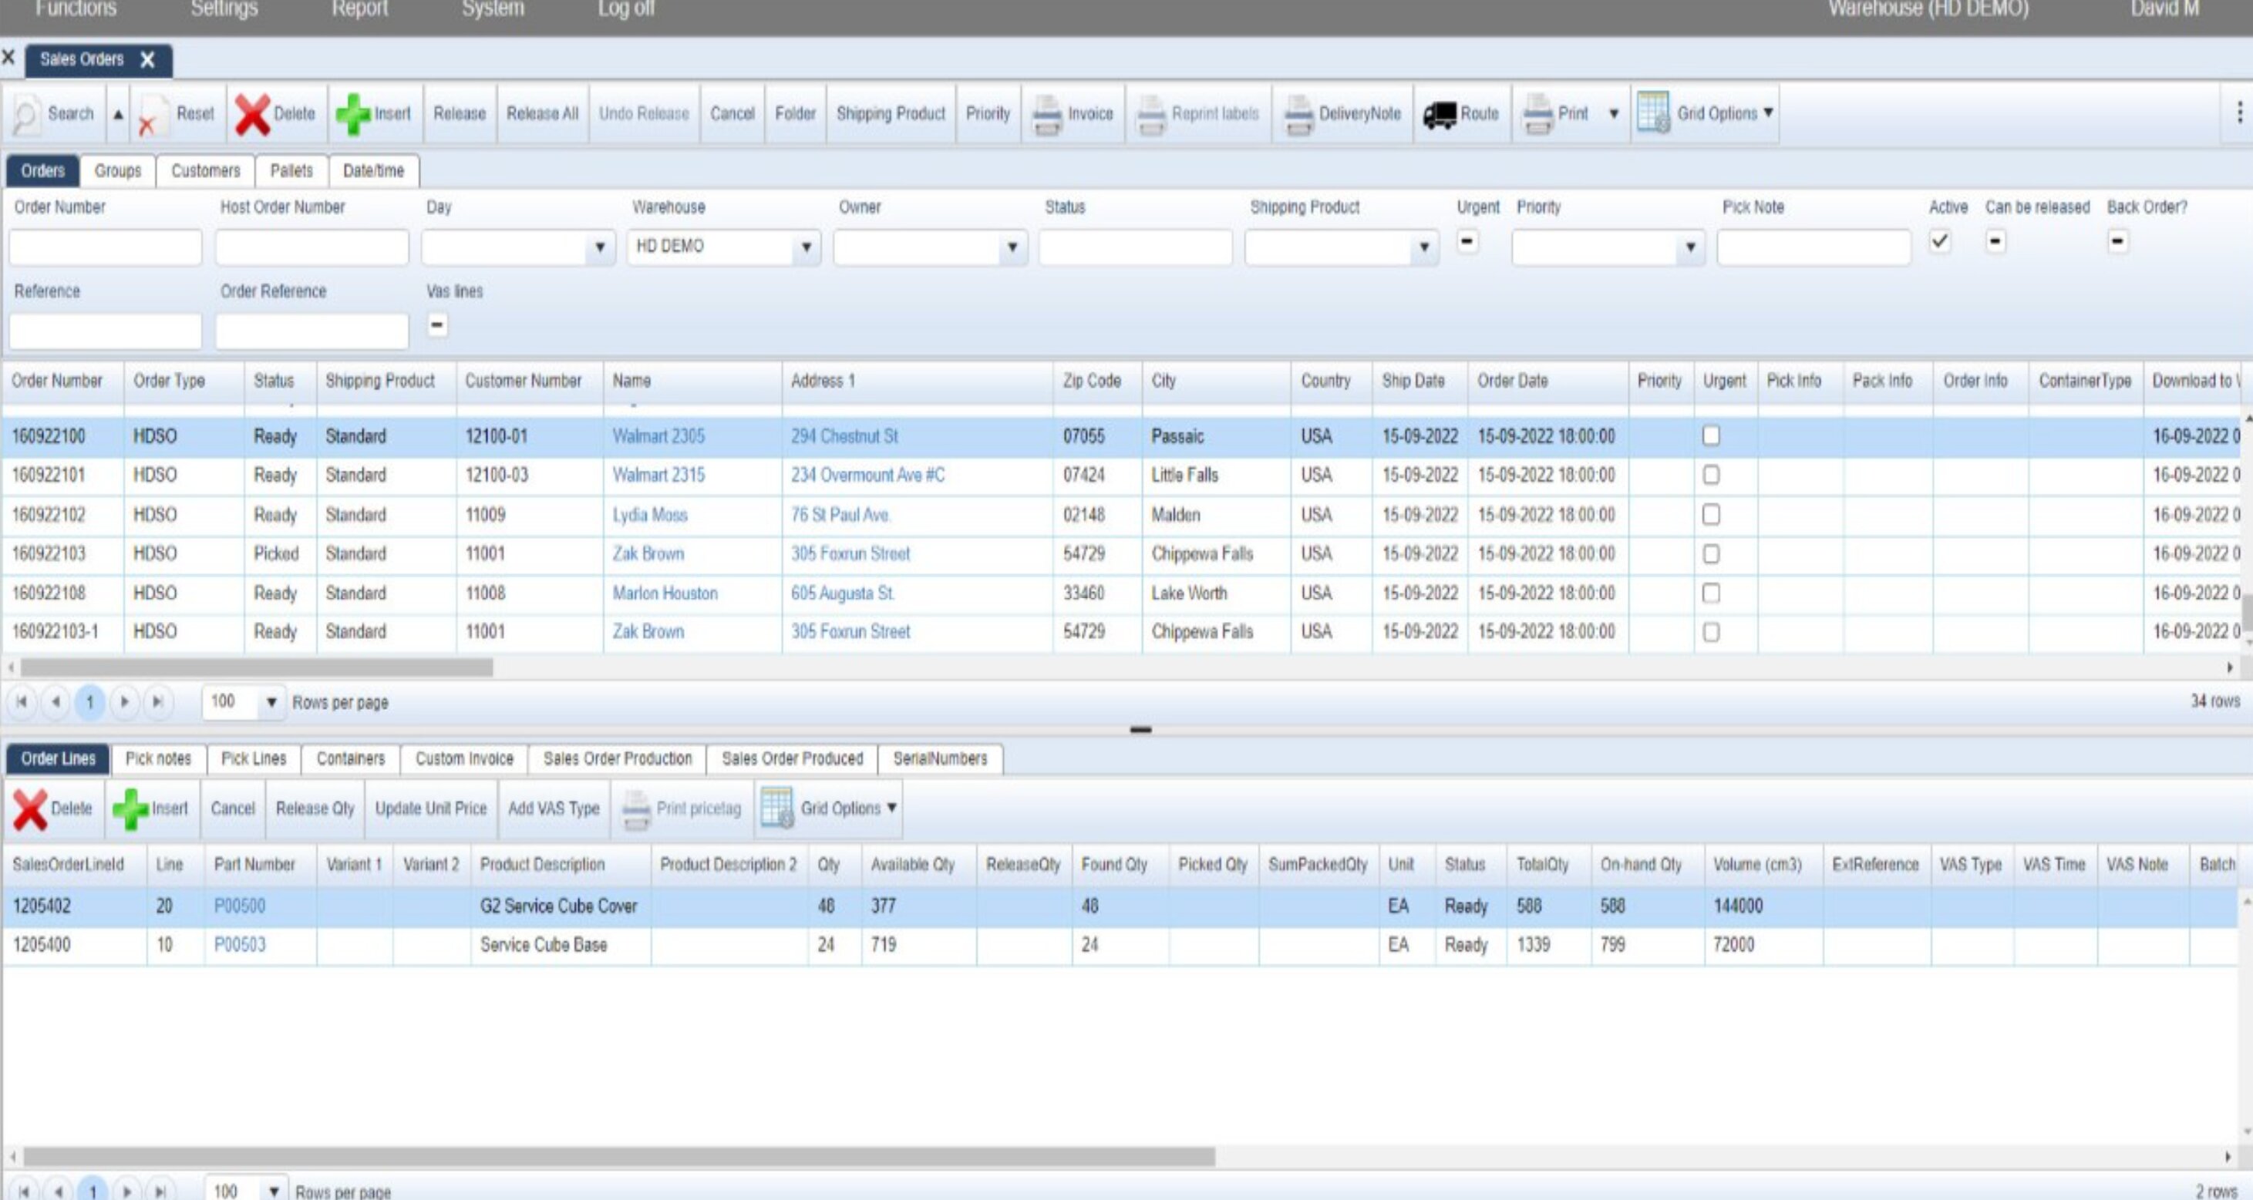Expand the top Grid Options dropdown

coord(1767,113)
